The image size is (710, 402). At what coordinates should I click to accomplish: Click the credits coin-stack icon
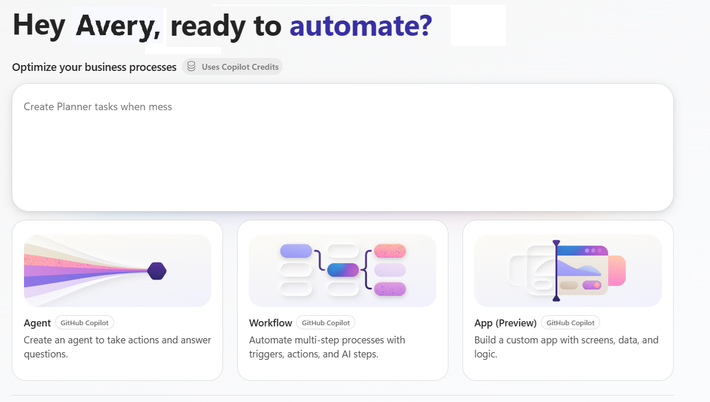191,67
